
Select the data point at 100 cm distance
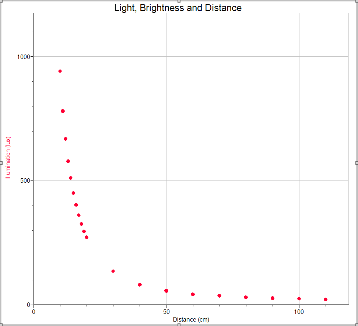[299, 299]
